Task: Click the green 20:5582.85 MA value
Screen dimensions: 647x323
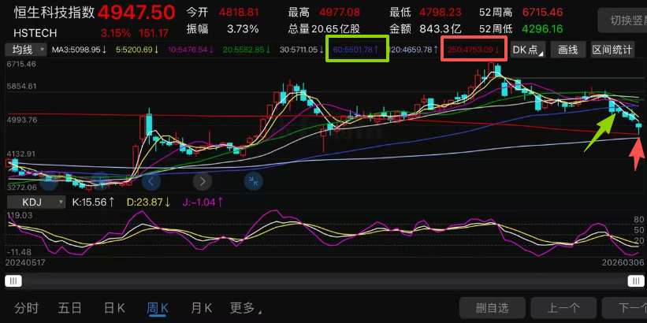Action: coord(247,50)
